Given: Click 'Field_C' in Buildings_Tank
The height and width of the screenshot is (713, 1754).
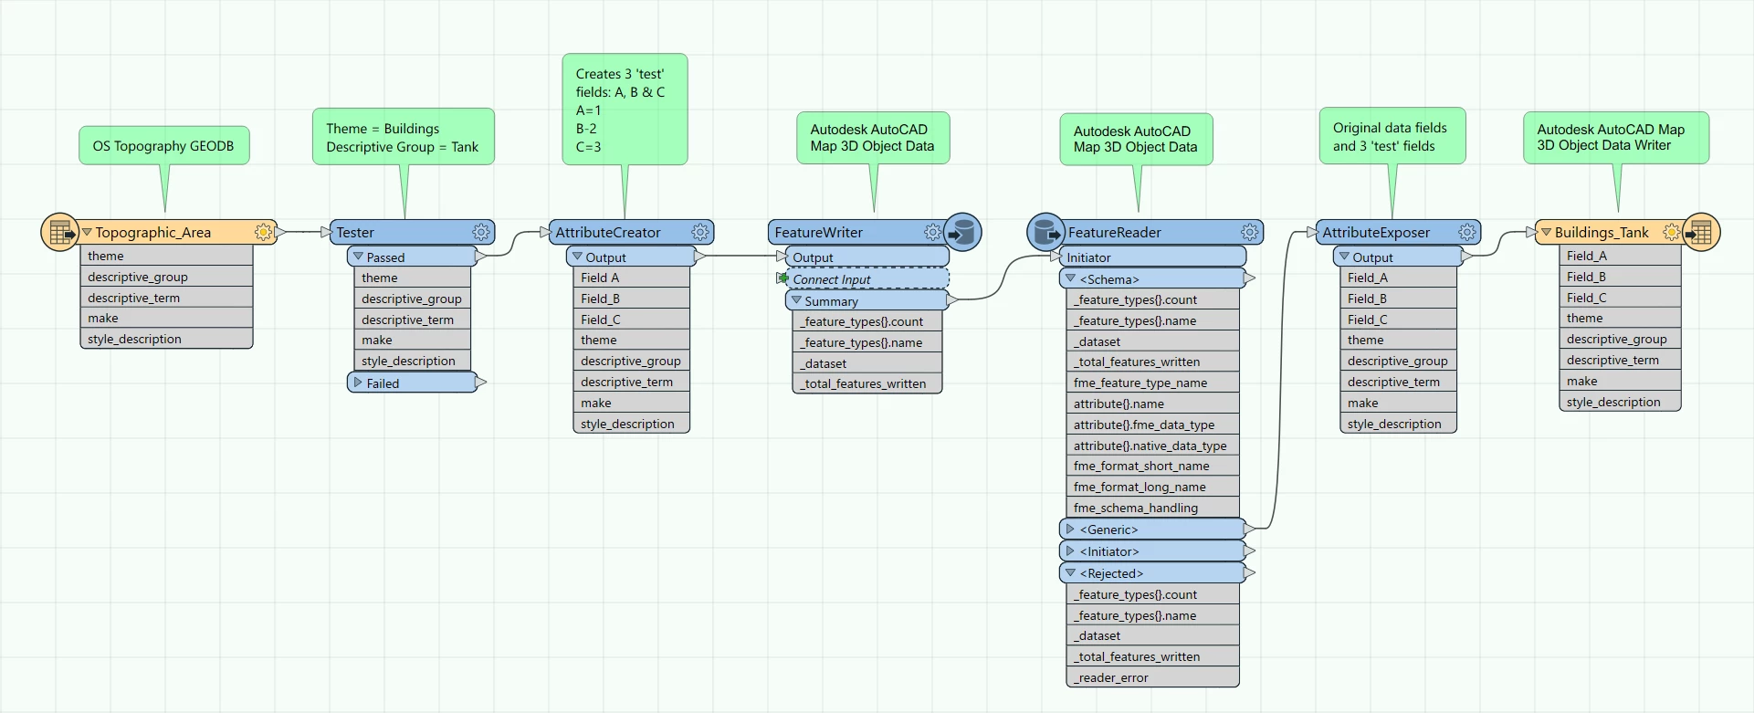Looking at the screenshot, I should [x=1620, y=298].
